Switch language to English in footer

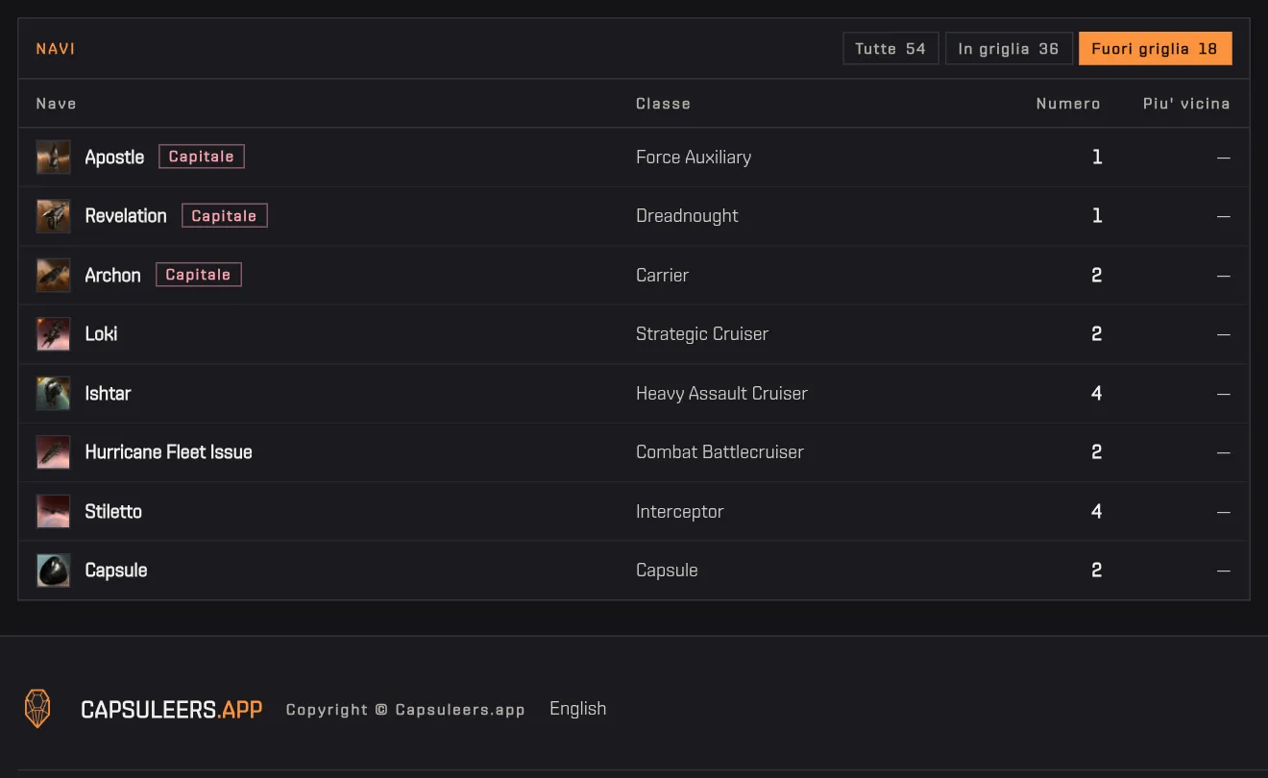coord(577,709)
